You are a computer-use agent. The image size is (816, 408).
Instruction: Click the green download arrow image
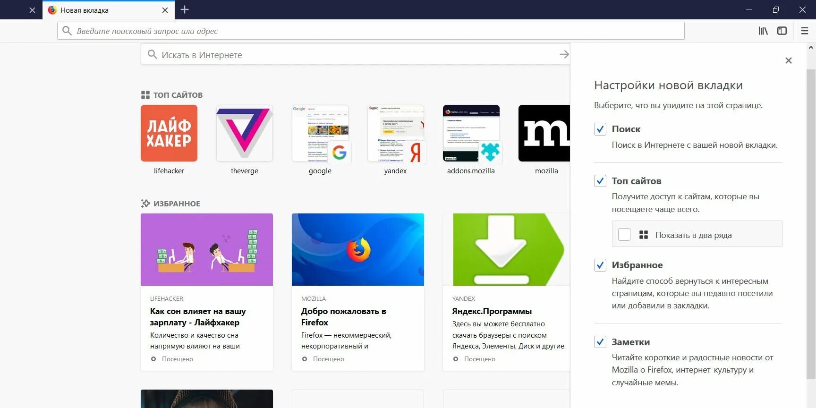[506, 249]
